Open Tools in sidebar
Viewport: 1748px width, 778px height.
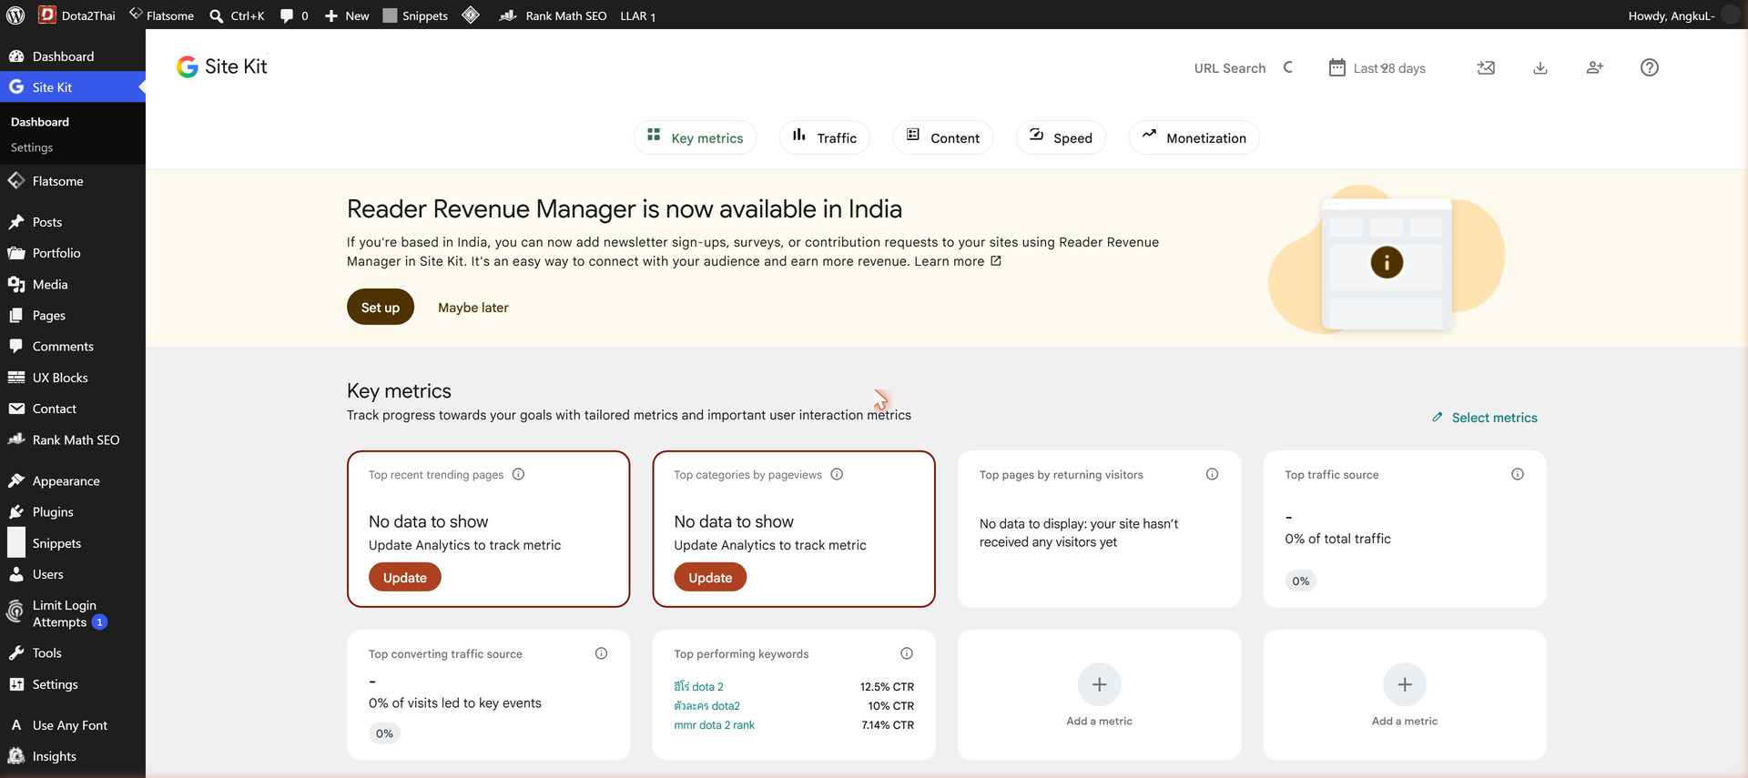coord(73,653)
